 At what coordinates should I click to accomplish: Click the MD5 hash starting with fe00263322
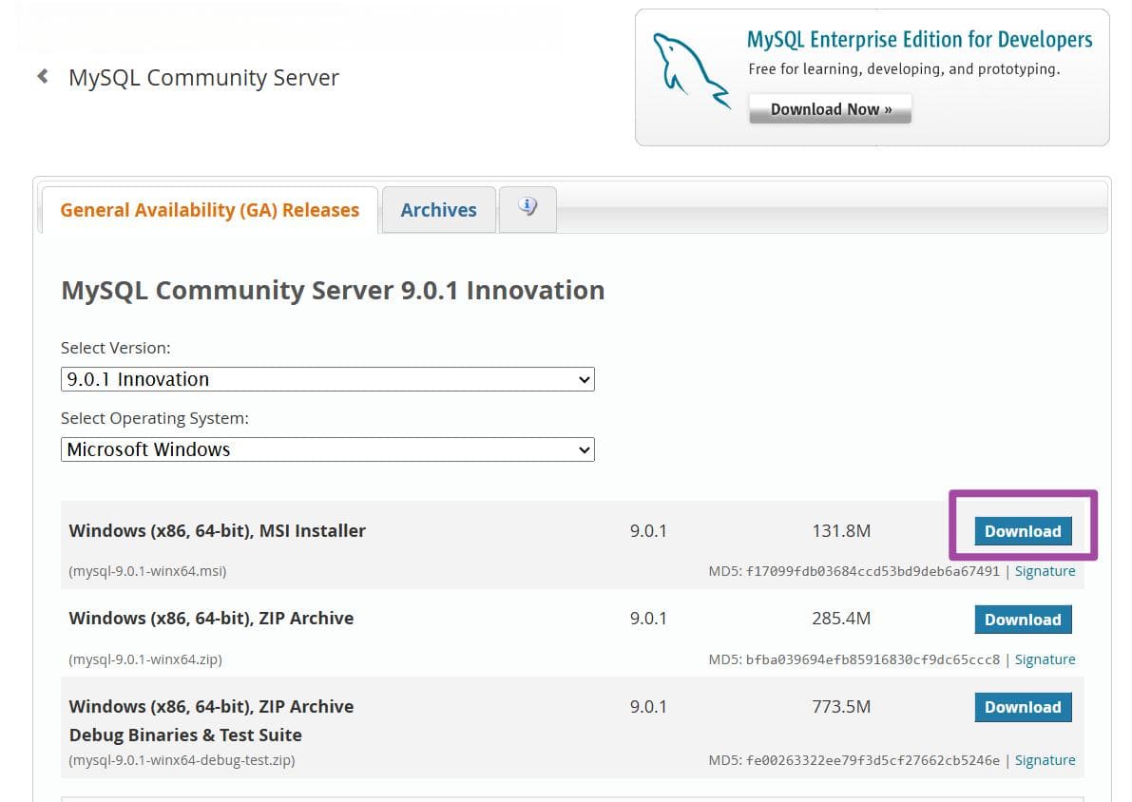[x=873, y=760]
